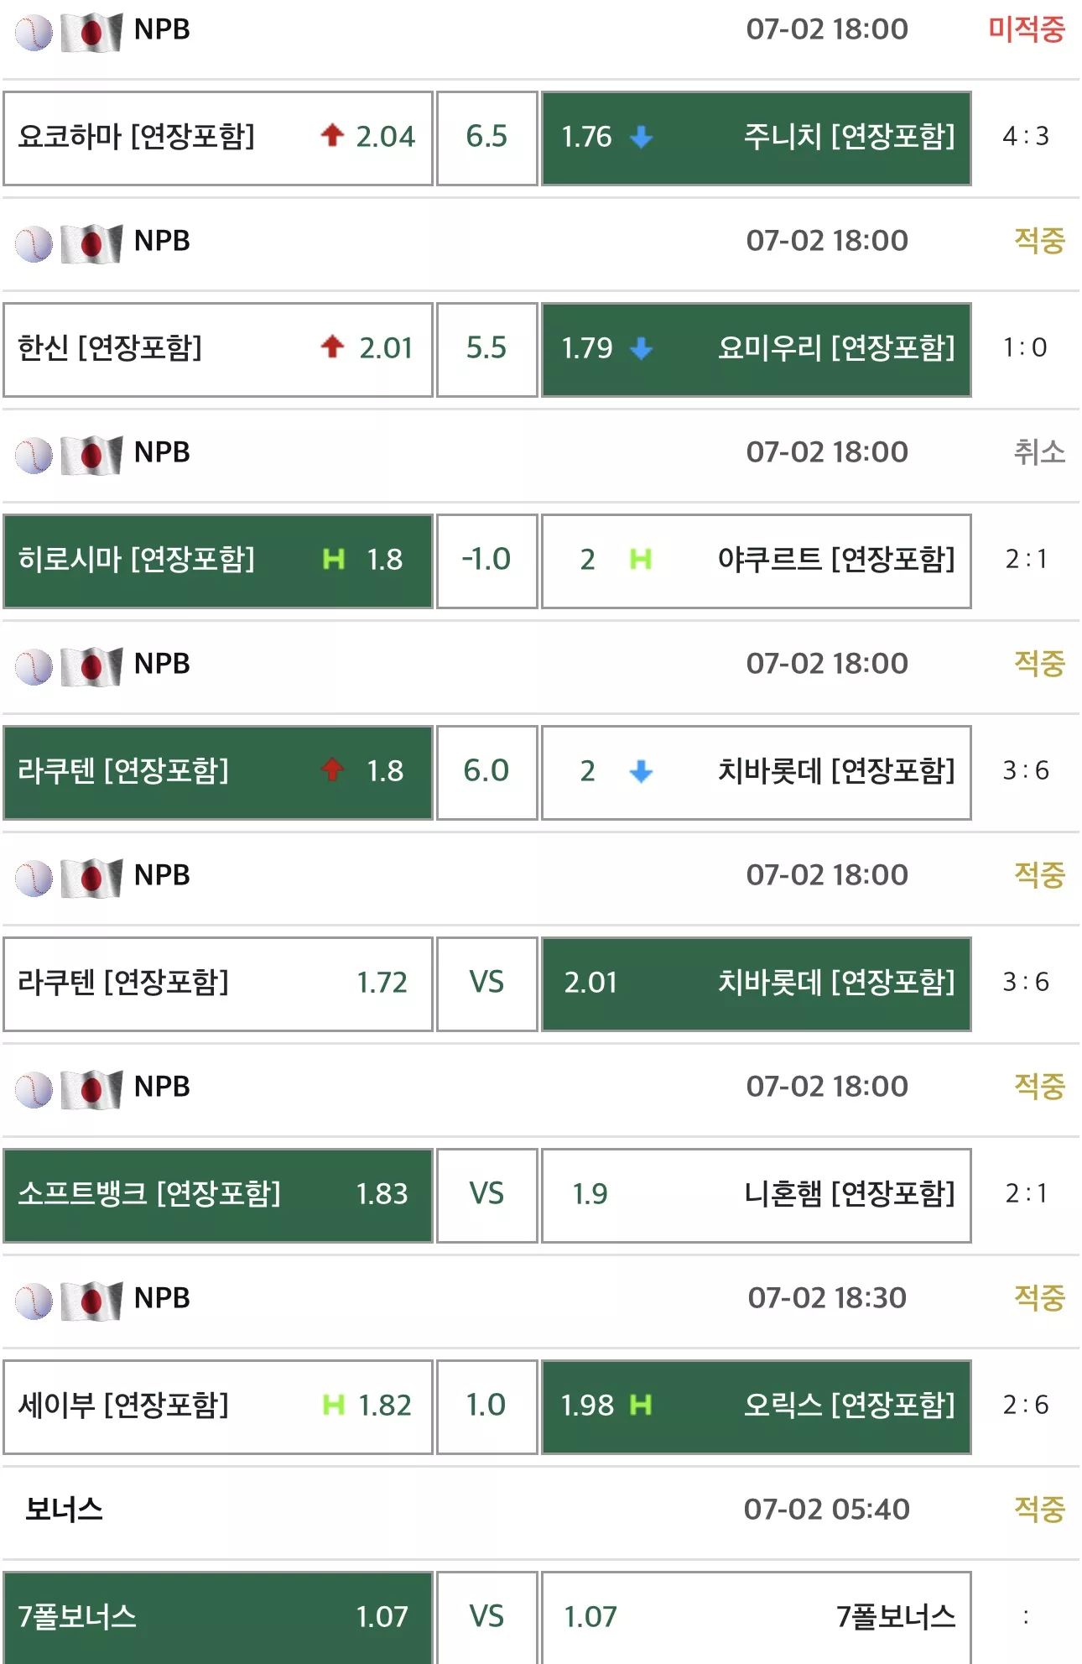The image size is (1082, 1664).
Task: Select 세이부 [연장포함] handicap 1.82
Action: click(x=218, y=1407)
